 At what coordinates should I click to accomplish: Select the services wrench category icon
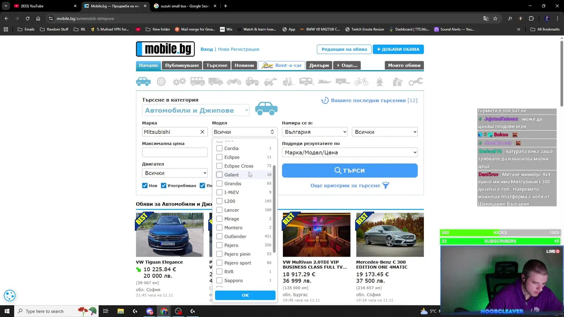pos(416,81)
